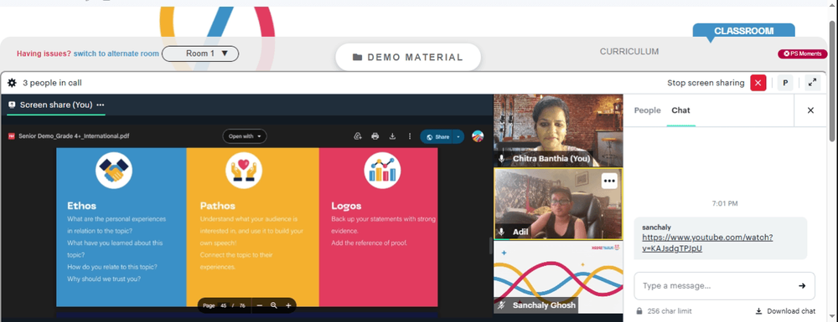Image resolution: width=838 pixels, height=322 pixels.
Task: Open PDF viewer more actions menu
Action: [x=410, y=136]
